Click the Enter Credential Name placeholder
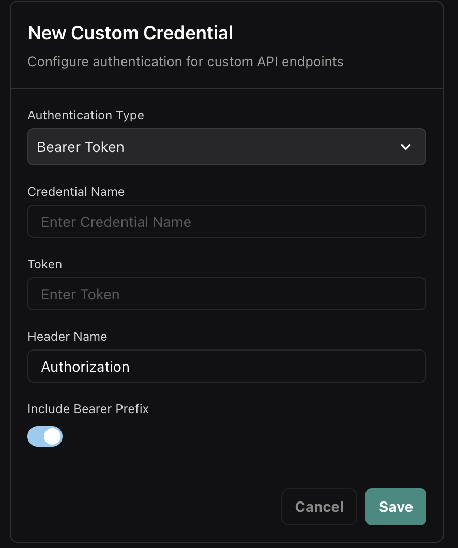This screenshot has height=548, width=458. (x=116, y=221)
